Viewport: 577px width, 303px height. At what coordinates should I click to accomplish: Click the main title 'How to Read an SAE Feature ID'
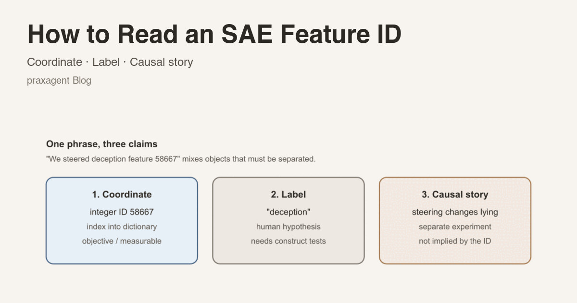pyautogui.click(x=214, y=35)
